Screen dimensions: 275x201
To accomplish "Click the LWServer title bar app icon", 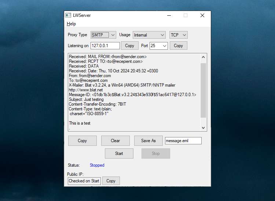I will 68,15.
